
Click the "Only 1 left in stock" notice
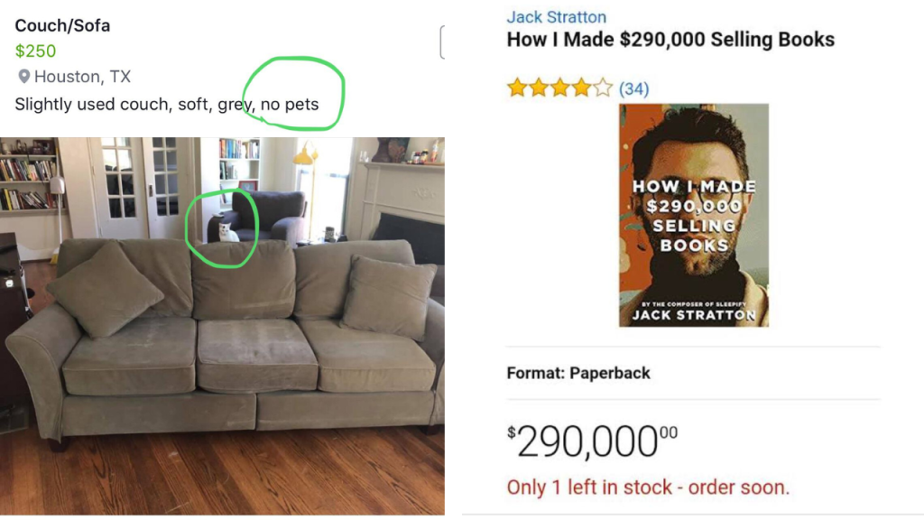(647, 487)
